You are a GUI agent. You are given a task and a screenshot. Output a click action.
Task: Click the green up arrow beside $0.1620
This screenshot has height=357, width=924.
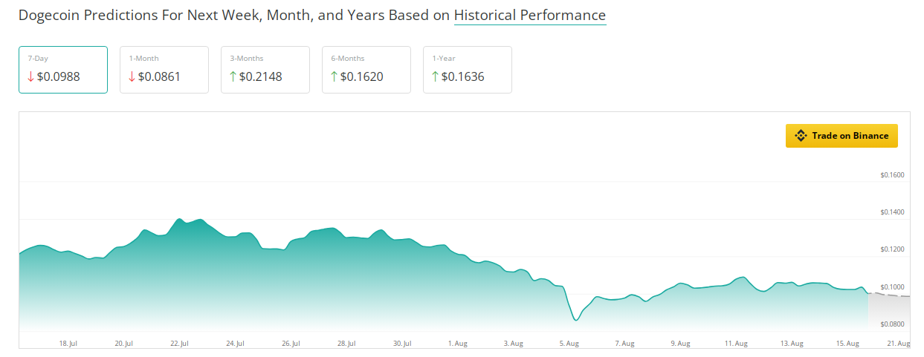click(x=334, y=76)
